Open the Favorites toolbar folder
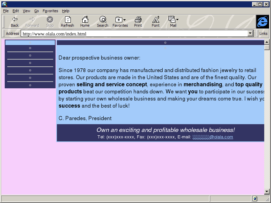Screen dimensions: 271x203 coord(118,20)
